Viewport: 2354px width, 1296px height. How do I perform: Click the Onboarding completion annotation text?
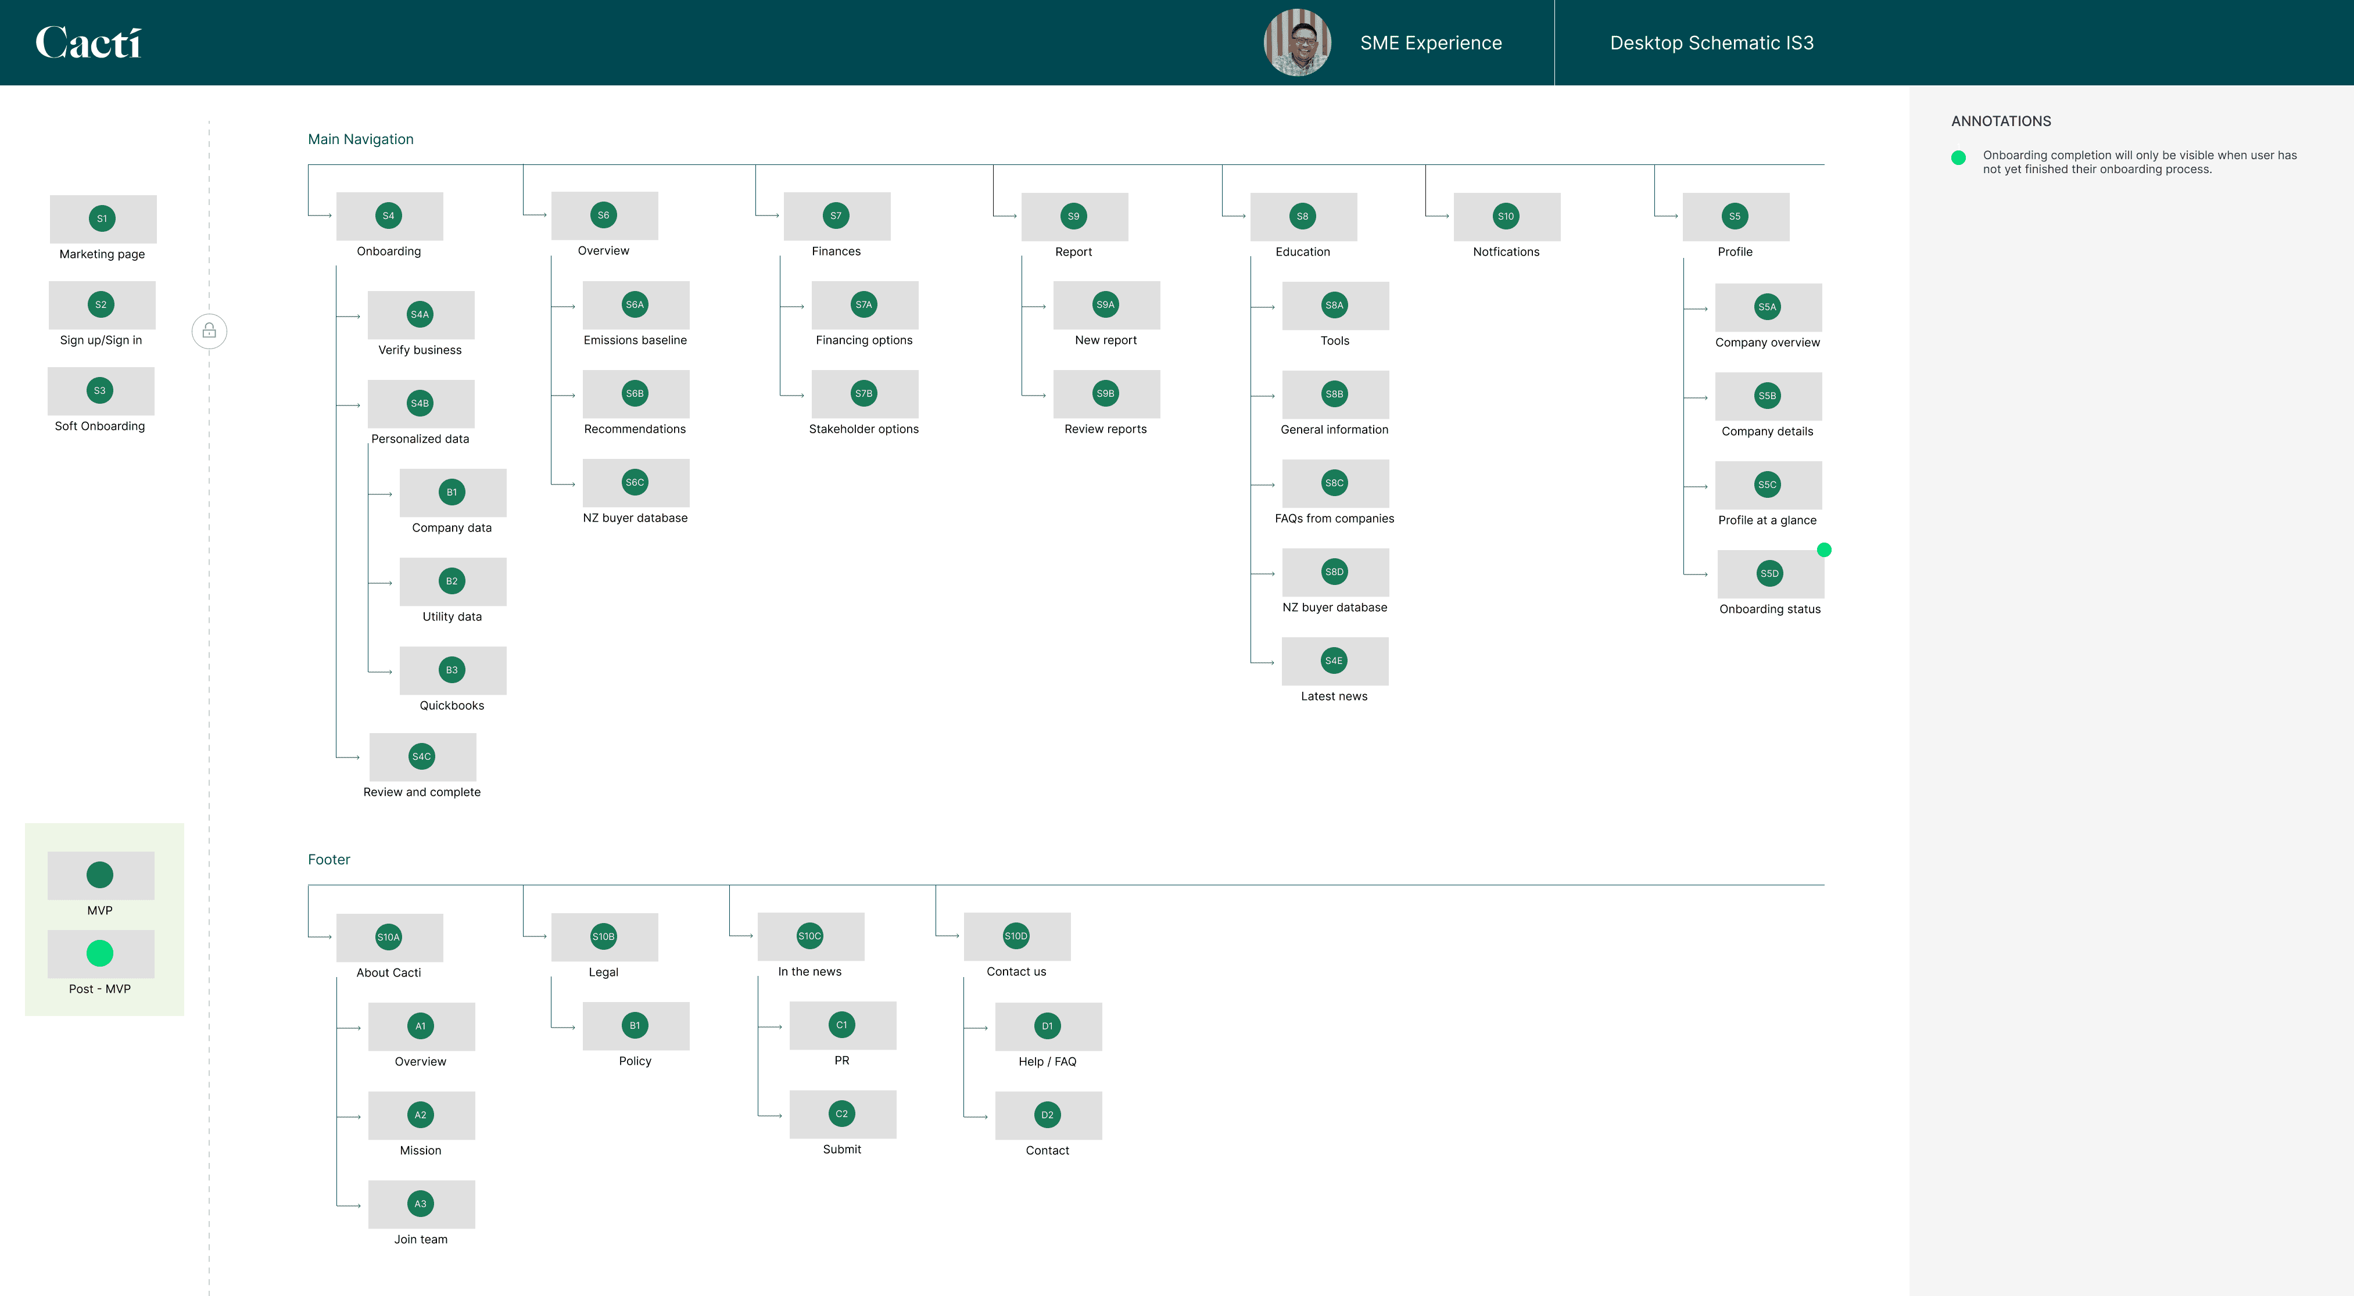pos(2139,161)
